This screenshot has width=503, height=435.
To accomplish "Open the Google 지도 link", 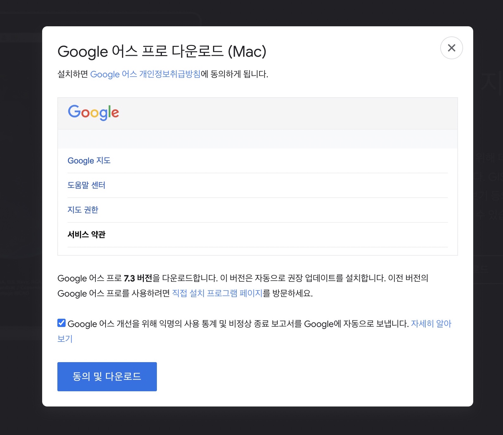I will (89, 161).
